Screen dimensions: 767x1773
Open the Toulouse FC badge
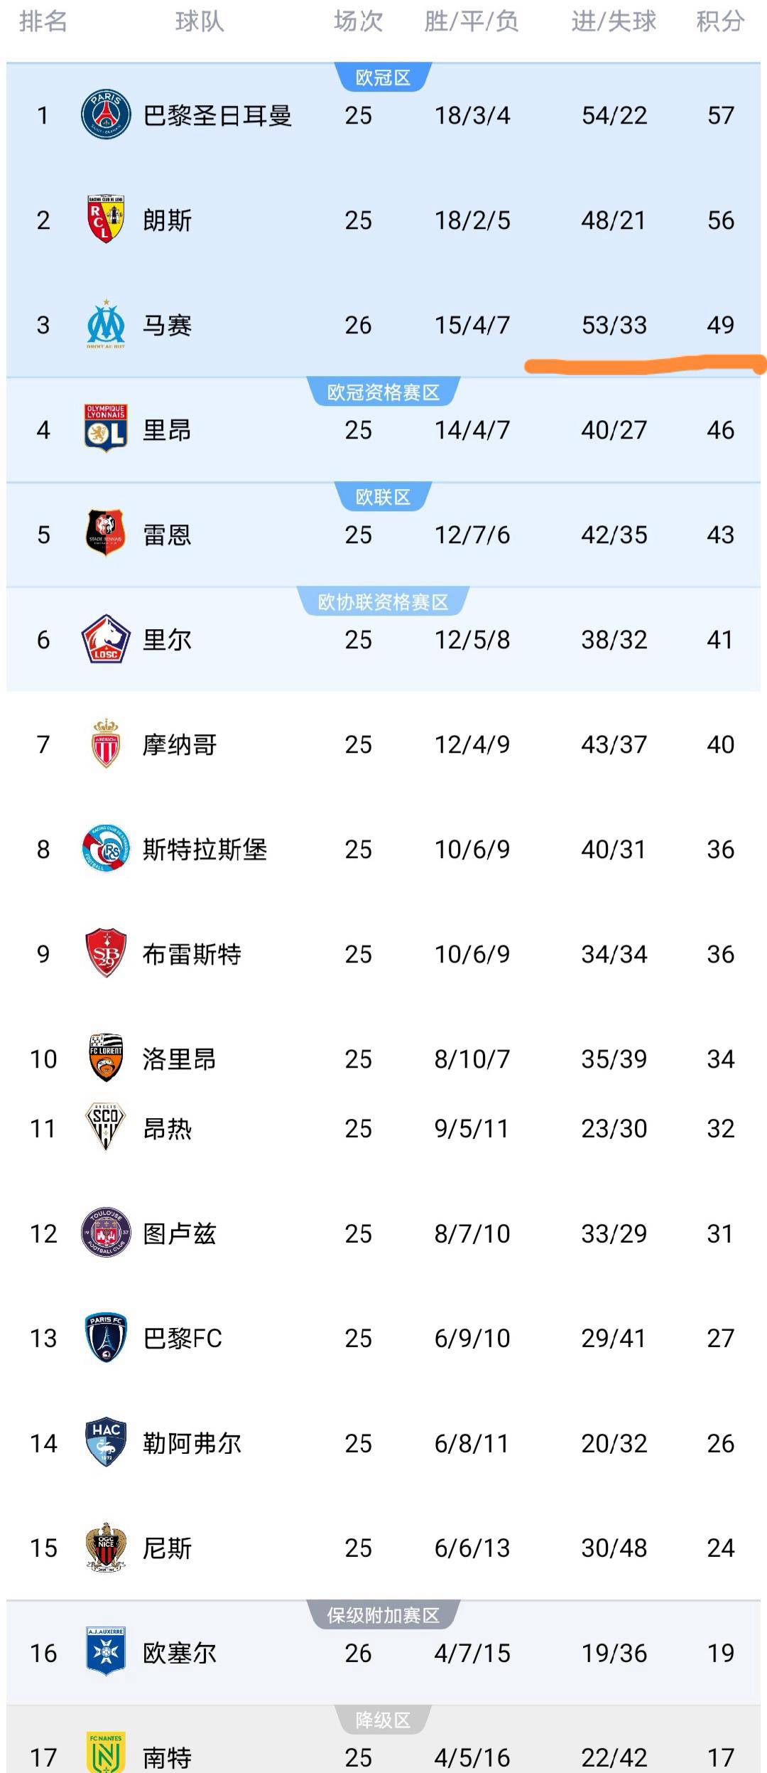(x=106, y=1233)
